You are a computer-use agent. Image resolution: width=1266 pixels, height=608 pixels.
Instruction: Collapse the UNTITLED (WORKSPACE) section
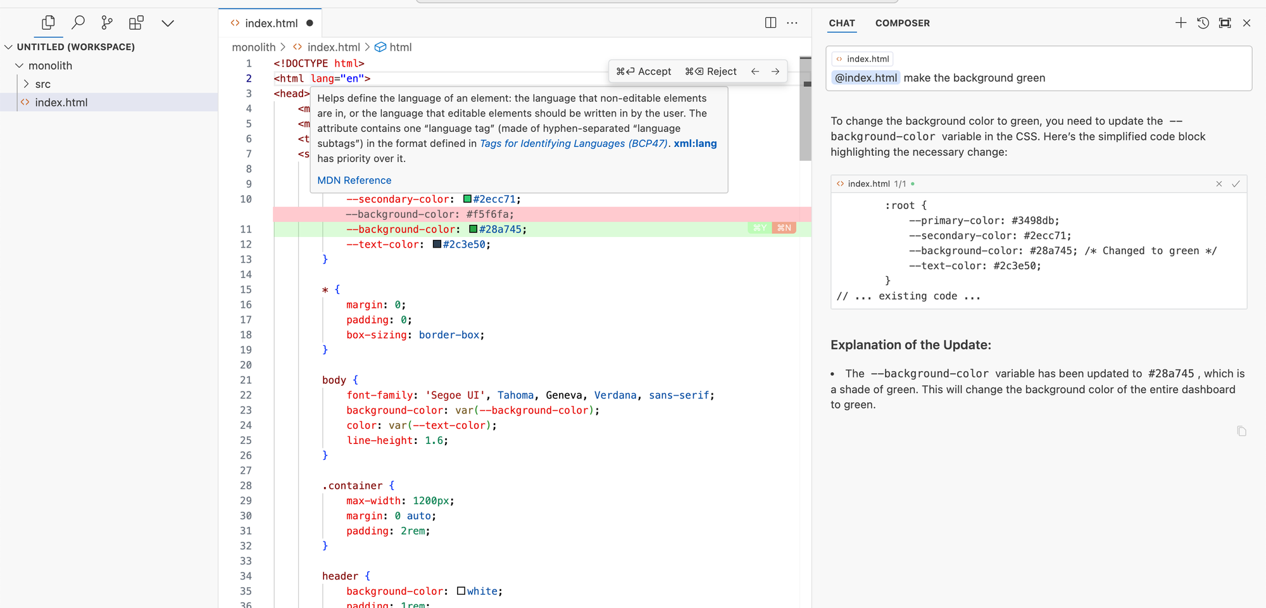9,46
